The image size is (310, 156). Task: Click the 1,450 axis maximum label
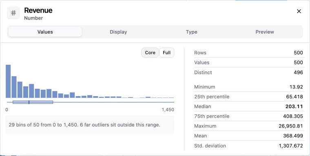click(168, 110)
